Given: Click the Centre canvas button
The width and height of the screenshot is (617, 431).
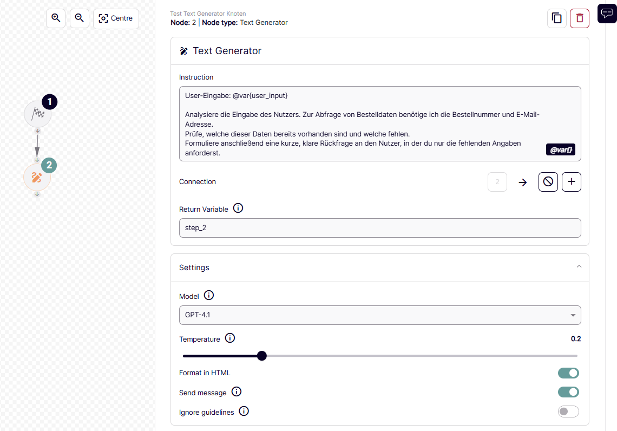Looking at the screenshot, I should pos(116,18).
